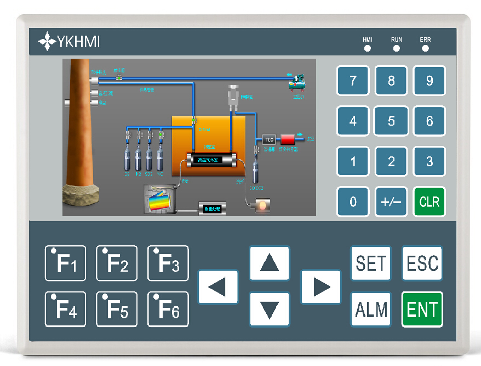Click the sampling probe fitting at the top of the chimney

(94, 81)
